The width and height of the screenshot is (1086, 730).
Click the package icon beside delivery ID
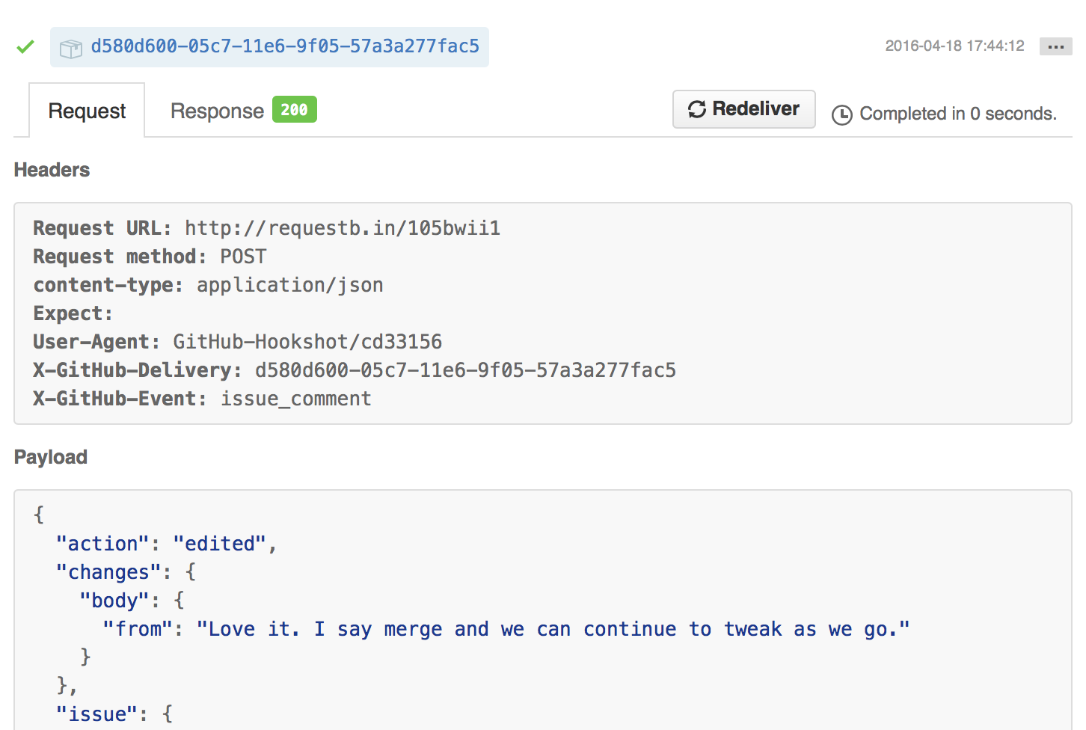click(70, 46)
